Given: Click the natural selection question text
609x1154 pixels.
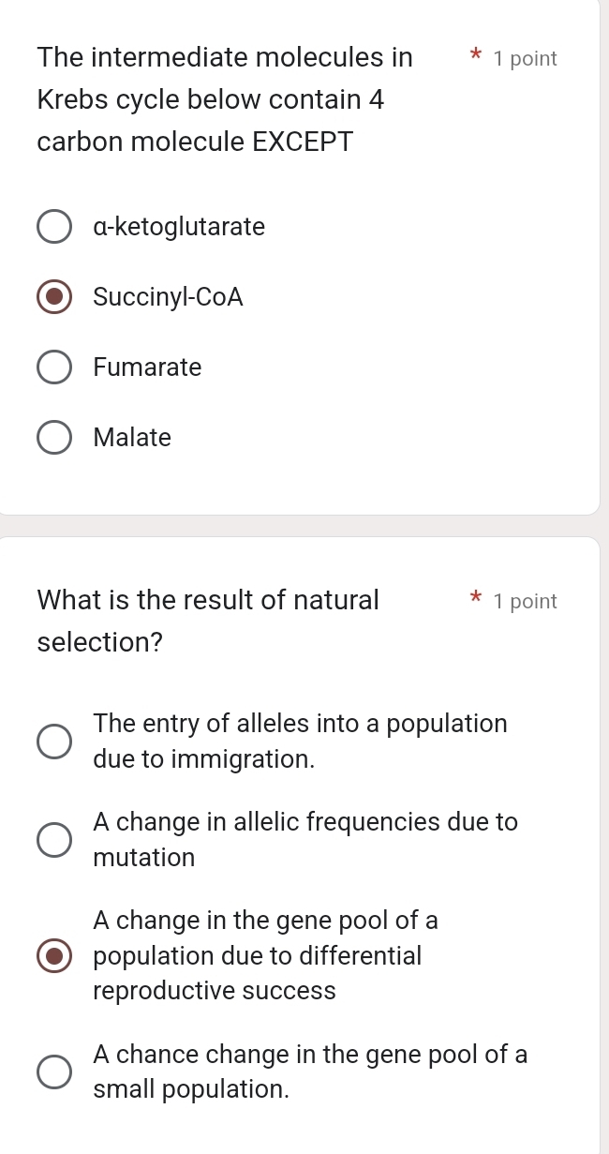Looking at the screenshot, I should (208, 620).
